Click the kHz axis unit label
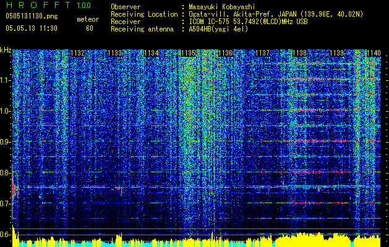Viewport: 389px width, 247px height. tap(6, 50)
